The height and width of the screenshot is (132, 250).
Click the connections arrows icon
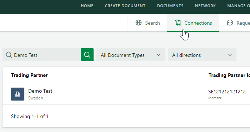coord(178,23)
